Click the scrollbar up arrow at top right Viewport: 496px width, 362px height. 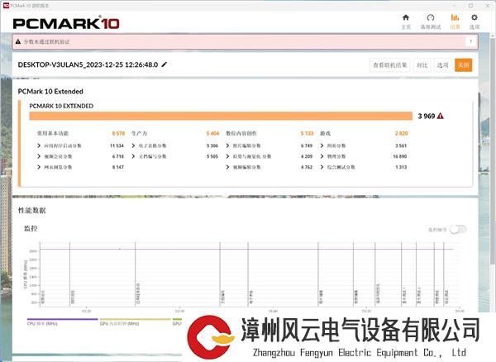pyautogui.click(x=493, y=36)
